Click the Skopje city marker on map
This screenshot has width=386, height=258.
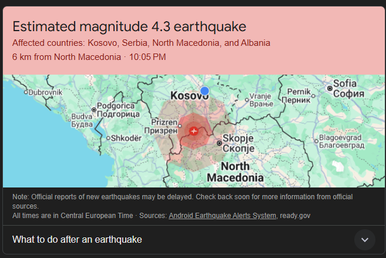219,143
